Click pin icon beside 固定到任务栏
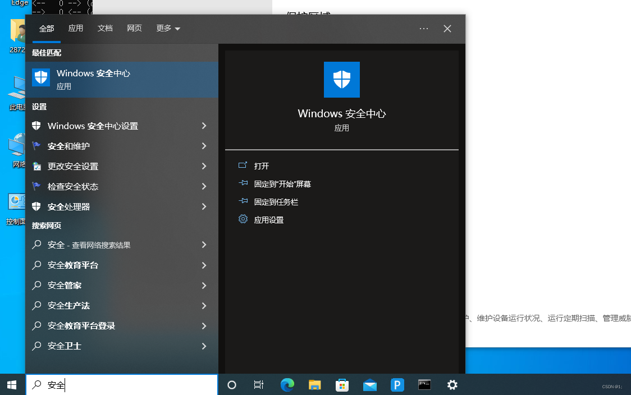 point(243,201)
